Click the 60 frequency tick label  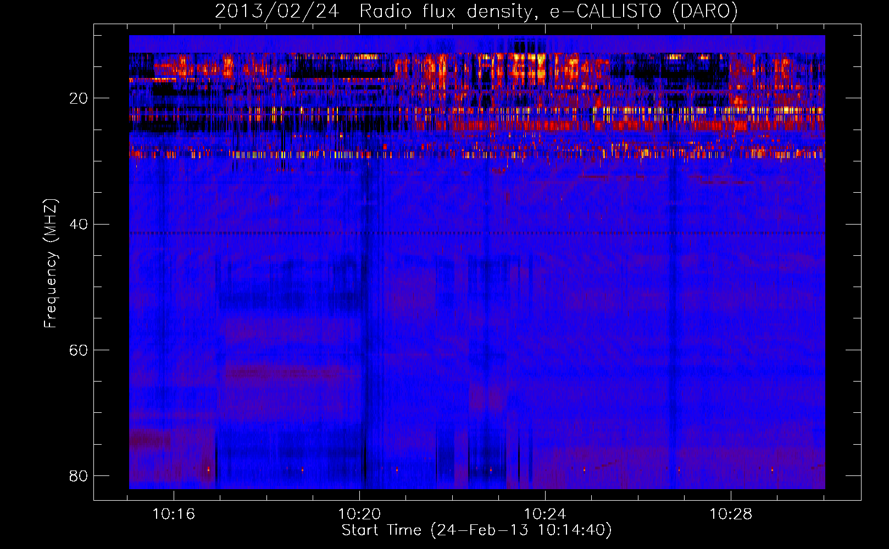click(79, 350)
